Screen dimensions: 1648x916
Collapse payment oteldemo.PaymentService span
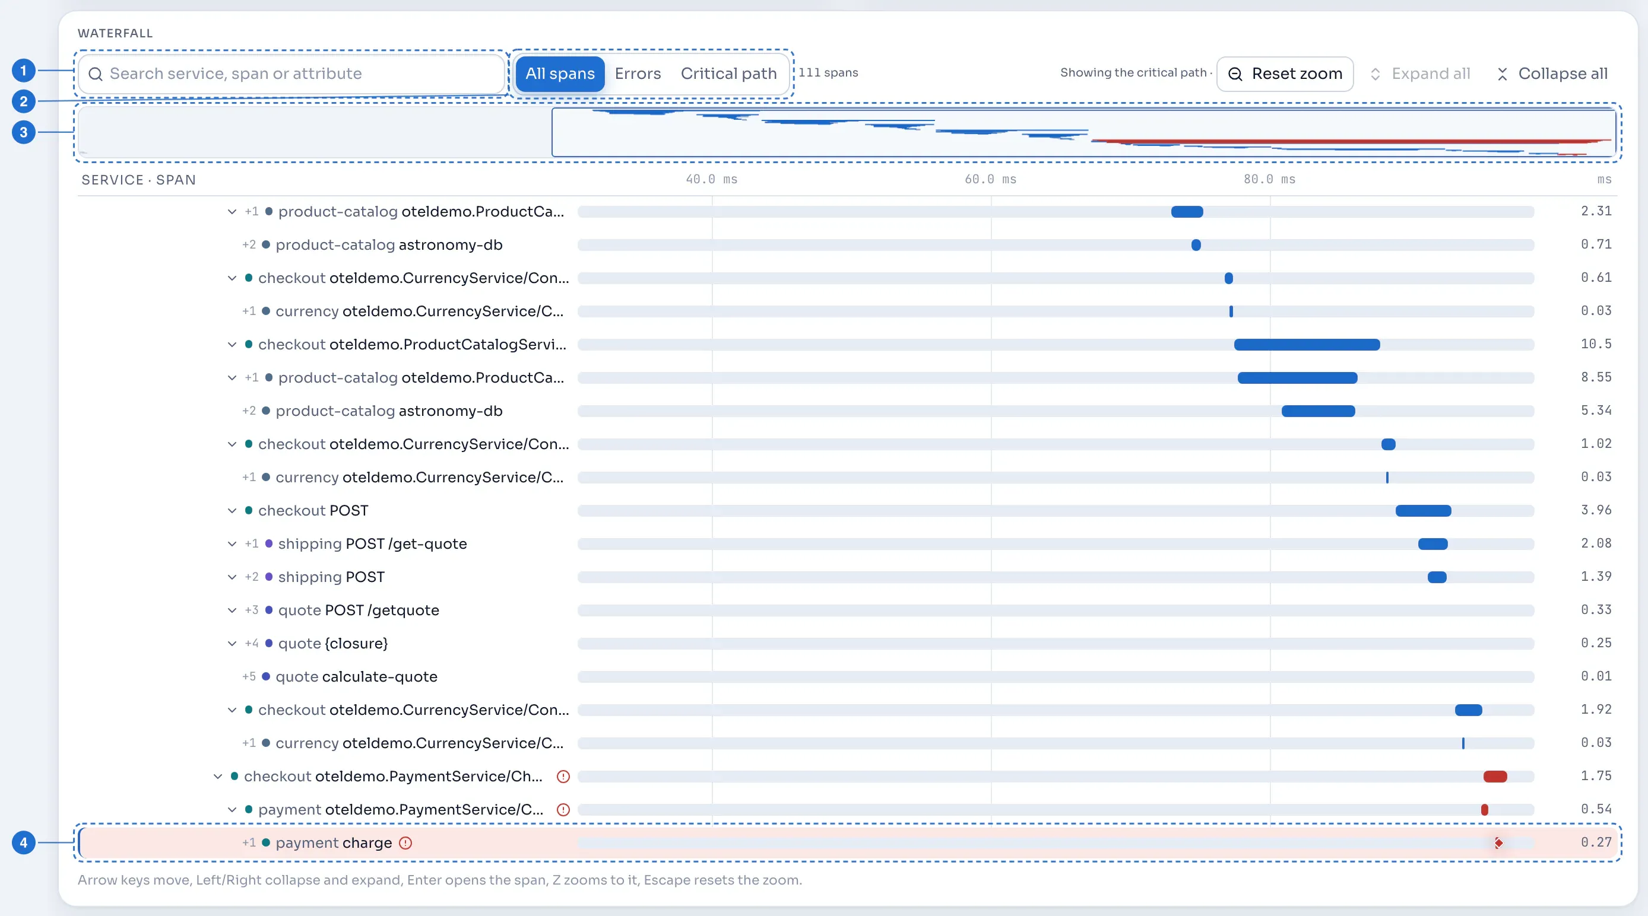232,809
